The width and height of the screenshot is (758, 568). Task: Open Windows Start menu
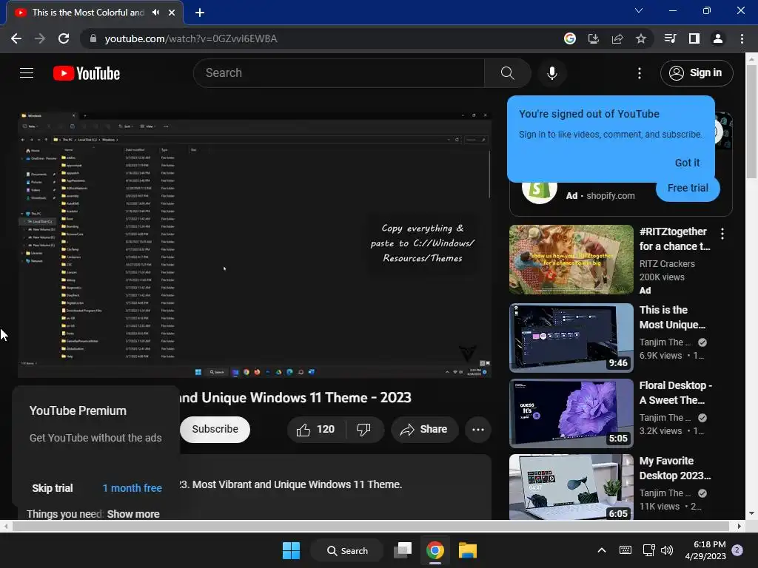pos(291,550)
